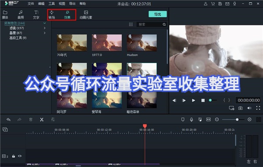Click the scissors split tool
Image resolution: width=263 pixels, height=167 pixels.
coord(42,120)
